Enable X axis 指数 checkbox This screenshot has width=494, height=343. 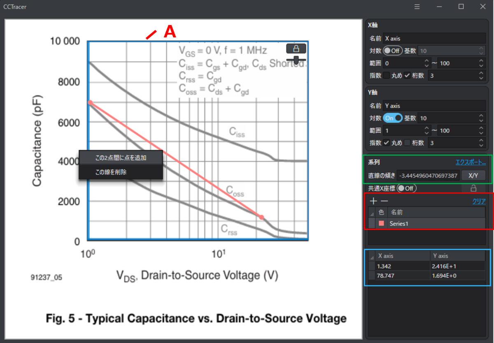pos(386,75)
